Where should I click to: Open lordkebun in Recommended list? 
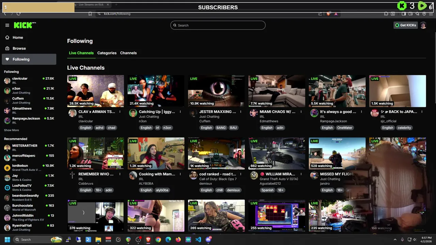coord(29,168)
